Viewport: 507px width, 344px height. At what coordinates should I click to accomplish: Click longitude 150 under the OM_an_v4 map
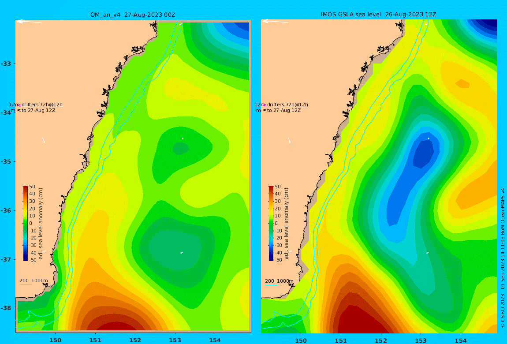pyautogui.click(x=55, y=340)
